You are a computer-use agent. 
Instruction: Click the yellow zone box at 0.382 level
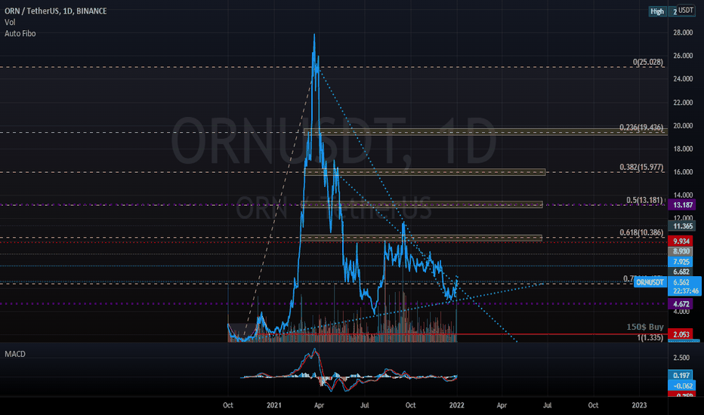coord(425,172)
